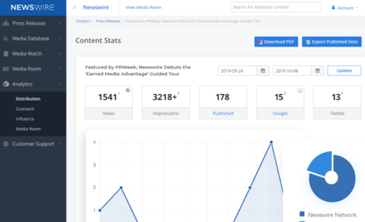Screen dimensions: 365x222
Task: Open the Published stat link
Action: tap(223, 113)
